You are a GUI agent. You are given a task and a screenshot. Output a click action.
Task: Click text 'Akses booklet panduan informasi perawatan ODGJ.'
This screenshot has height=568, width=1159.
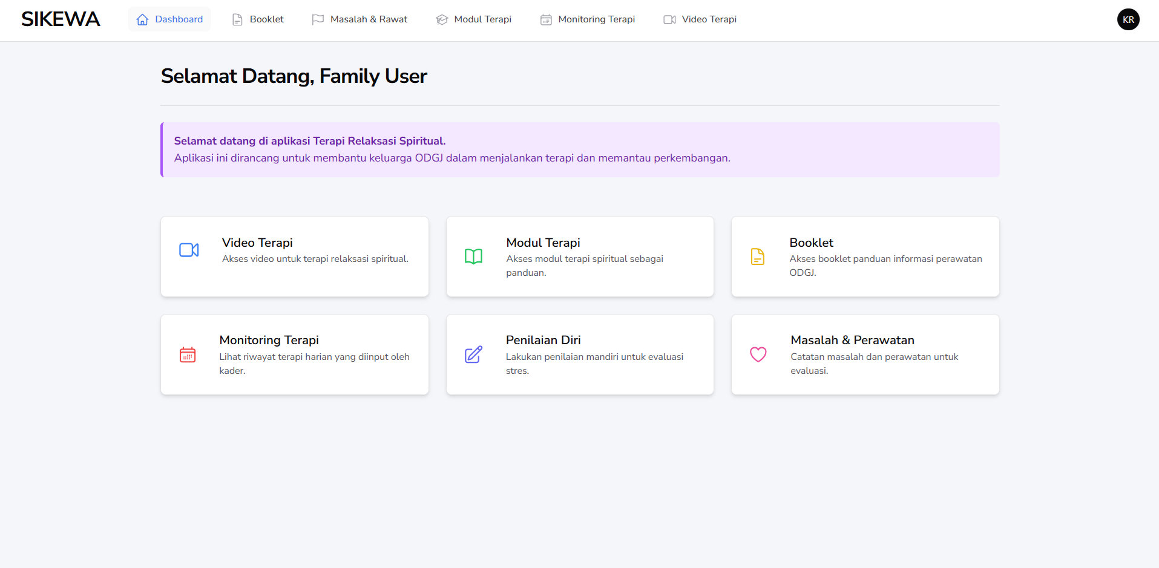coord(886,266)
